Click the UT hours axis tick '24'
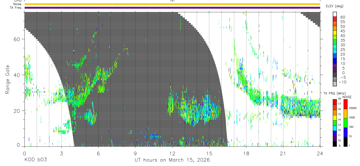This screenshot has height=166, width=360. coord(320,153)
